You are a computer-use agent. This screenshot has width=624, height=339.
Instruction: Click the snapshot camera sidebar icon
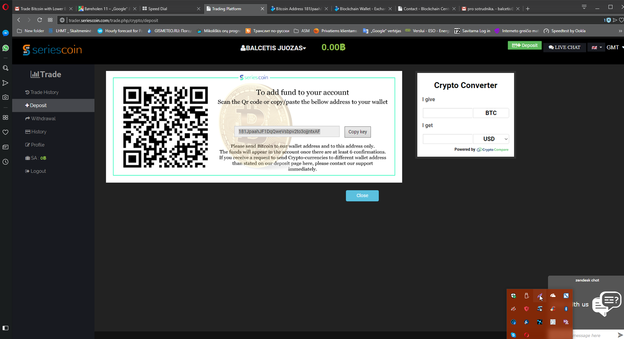click(x=5, y=97)
